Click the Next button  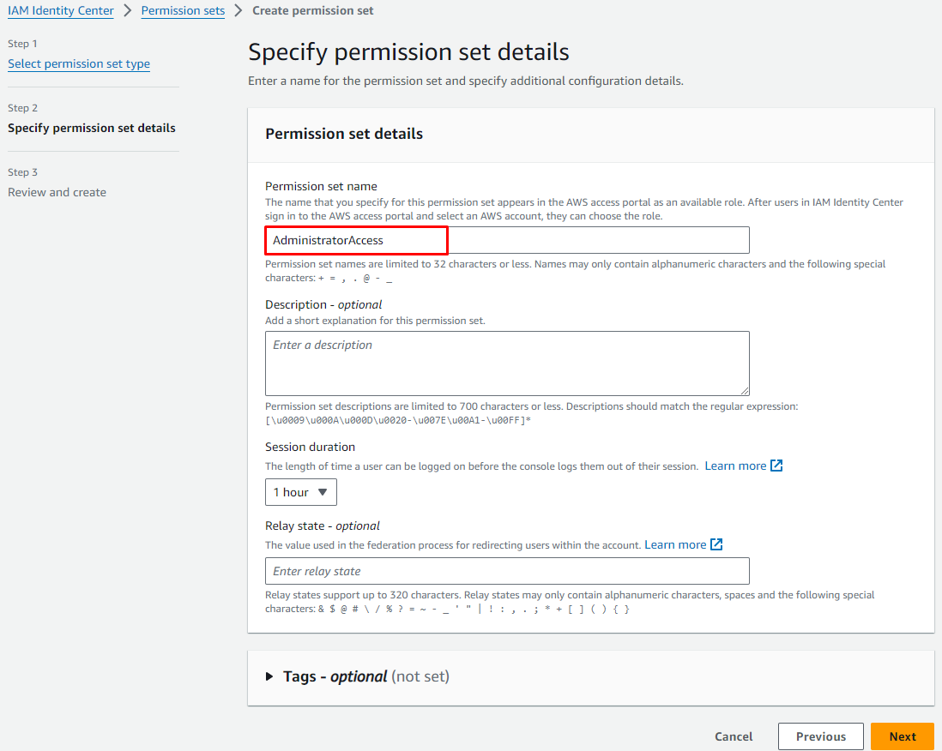[x=902, y=736]
